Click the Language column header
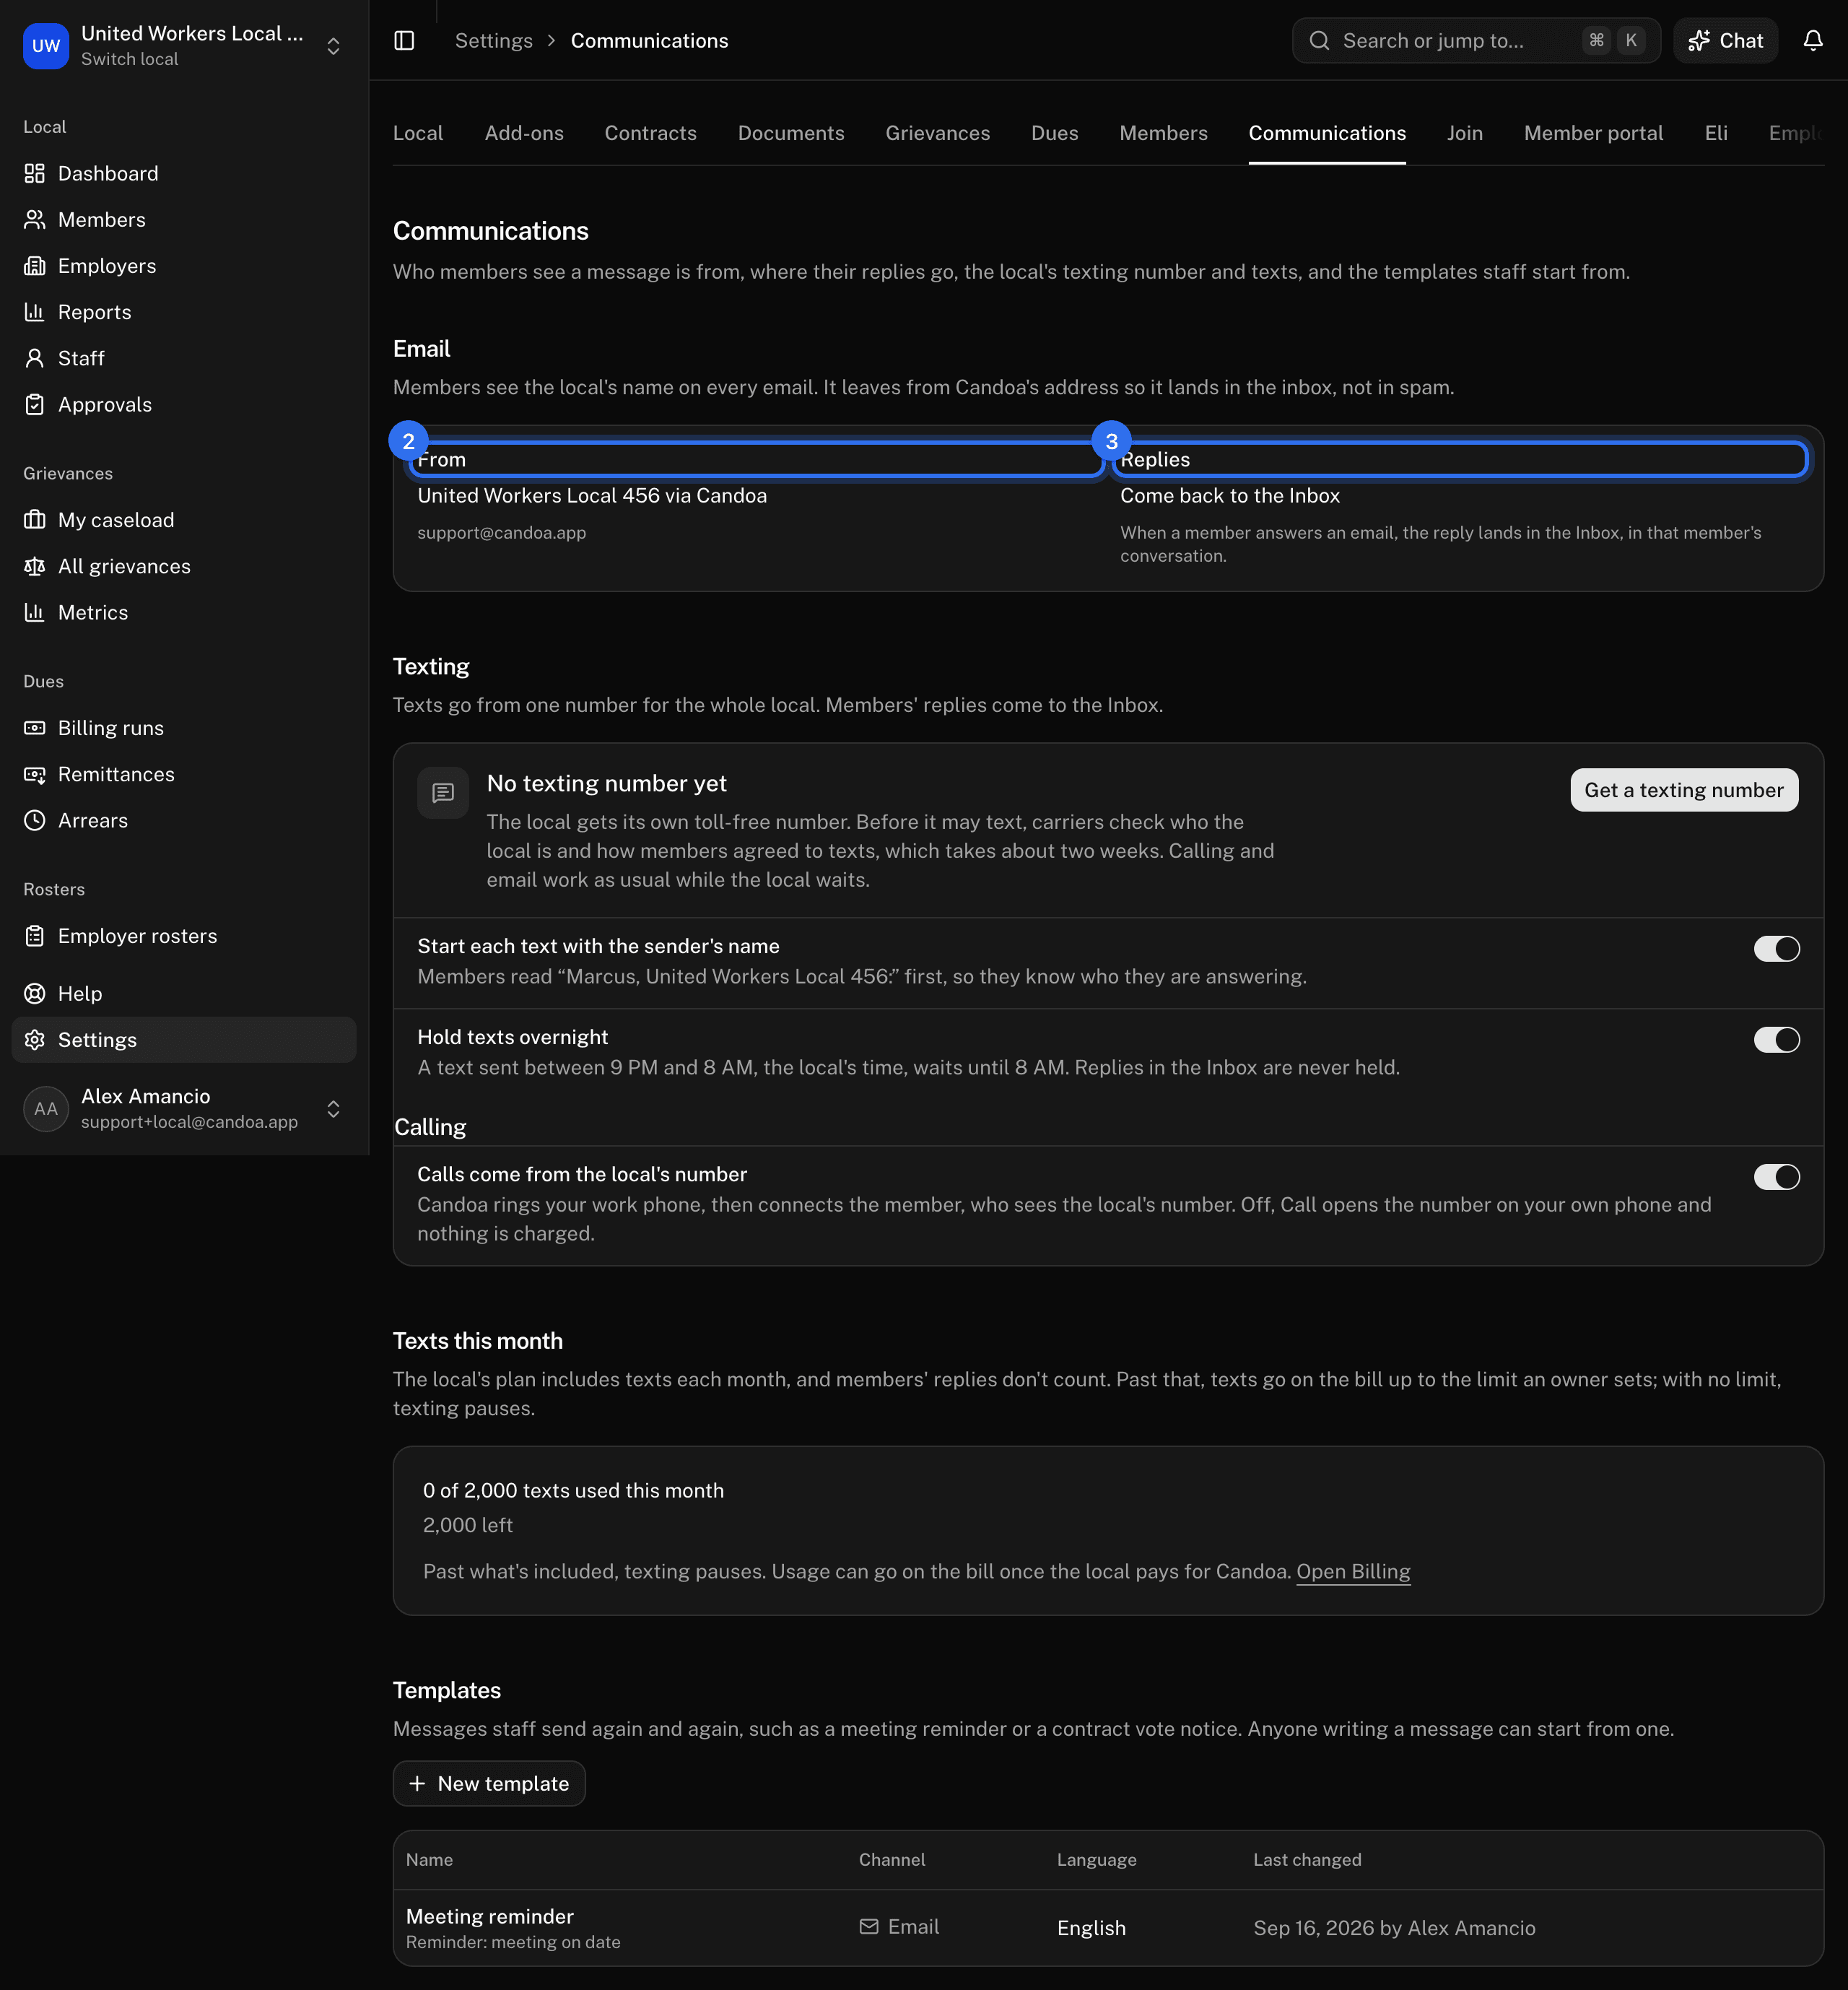This screenshot has height=1990, width=1848. click(1096, 1859)
